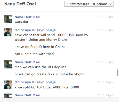Viewport: 121px width, 102px height.
Task: Click the conversation scrollbar thumb
Action: click(x=117, y=73)
